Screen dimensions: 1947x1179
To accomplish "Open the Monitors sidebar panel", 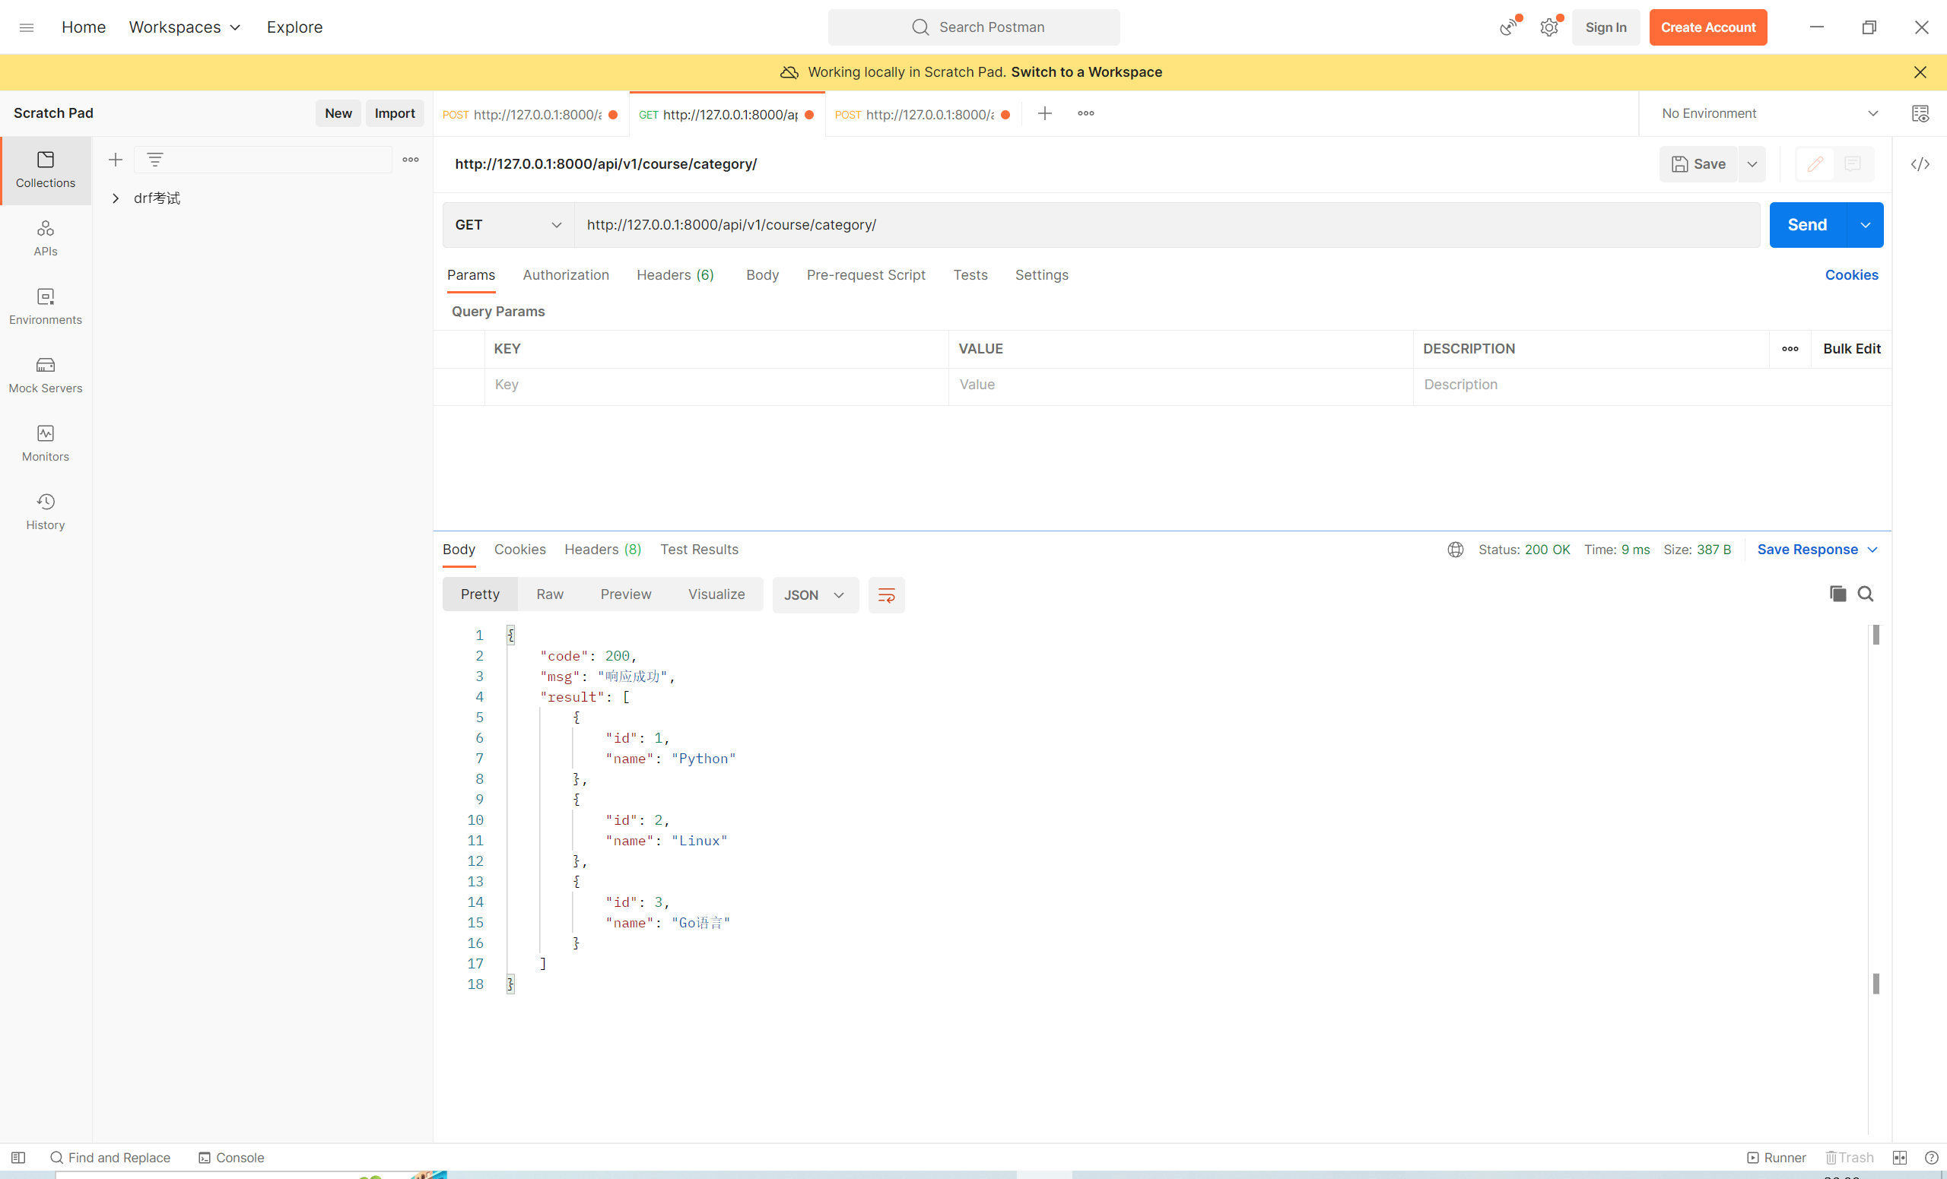I will 45,443.
